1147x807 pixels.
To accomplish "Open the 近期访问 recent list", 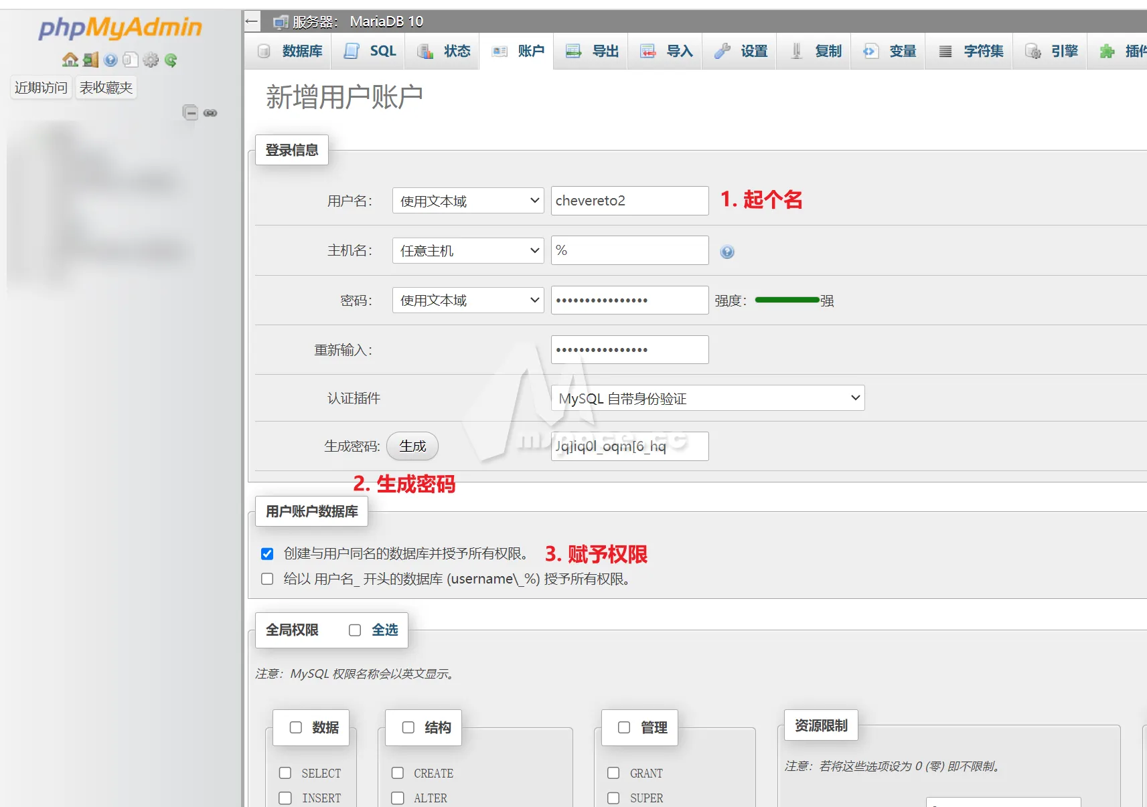I will click(x=41, y=88).
